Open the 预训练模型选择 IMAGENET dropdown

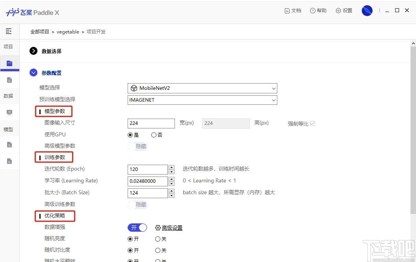(x=202, y=100)
